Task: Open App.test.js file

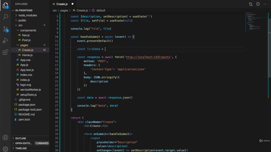Action: coord(27,70)
